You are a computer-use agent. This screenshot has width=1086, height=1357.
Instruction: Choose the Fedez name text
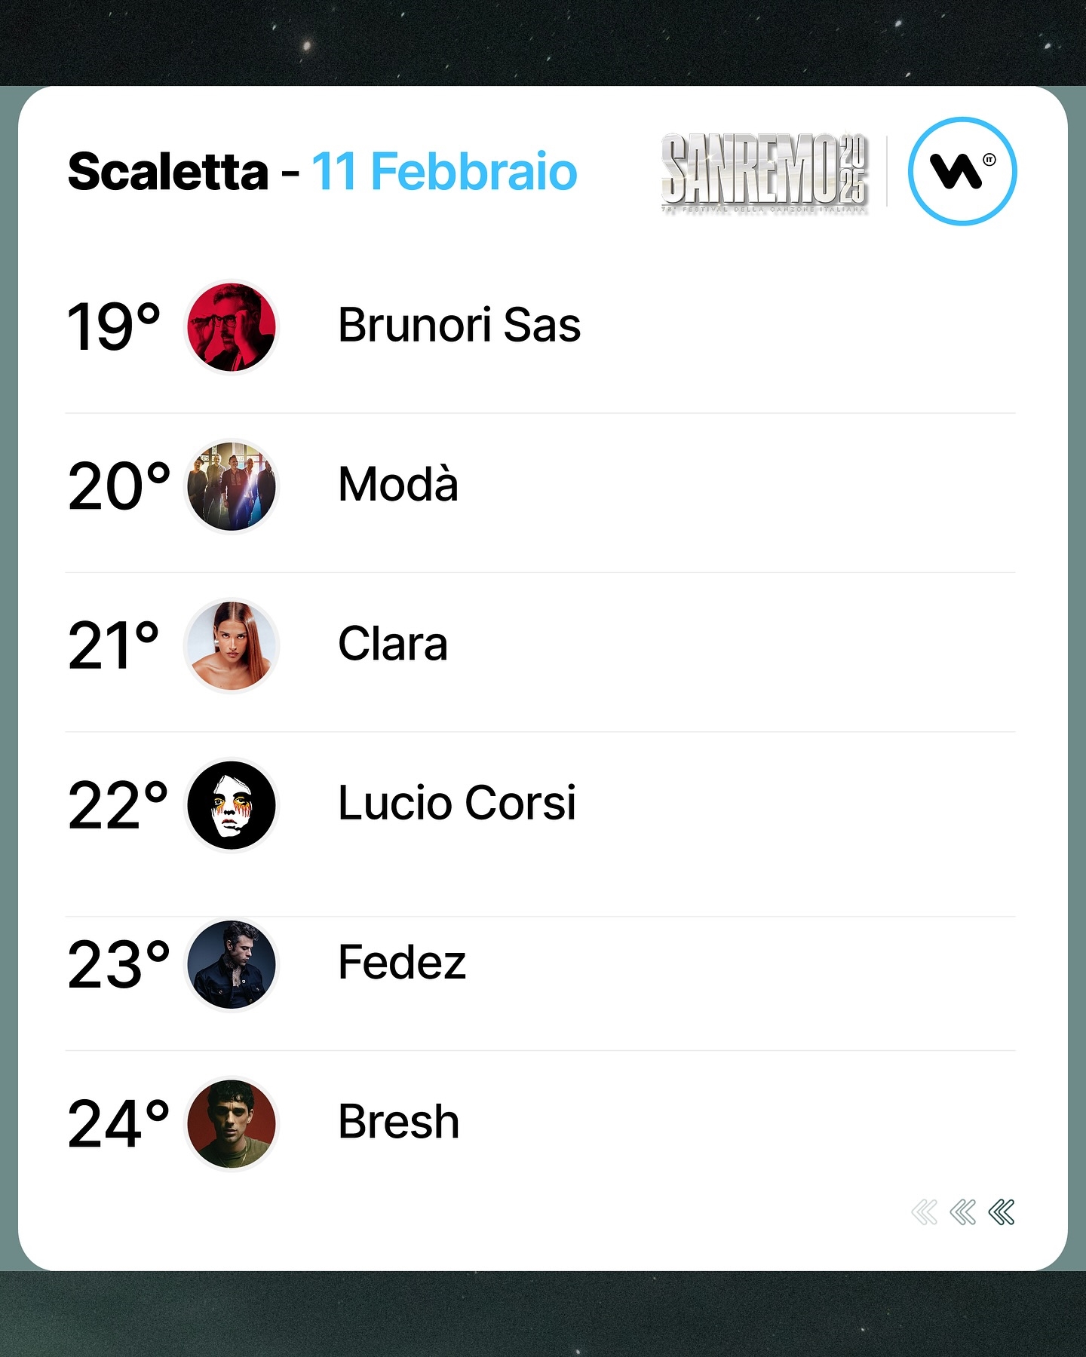click(x=402, y=962)
